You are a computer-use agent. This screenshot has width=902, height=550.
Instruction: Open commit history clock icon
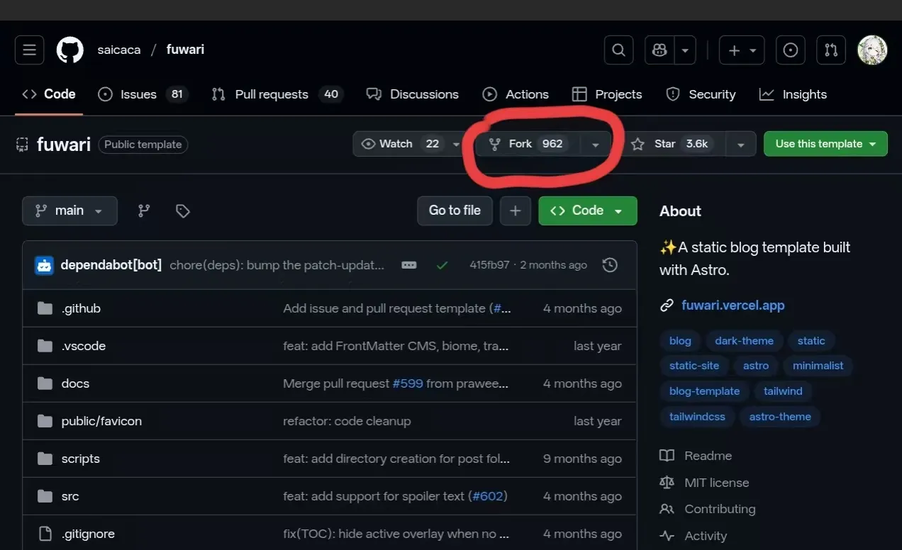coord(610,265)
